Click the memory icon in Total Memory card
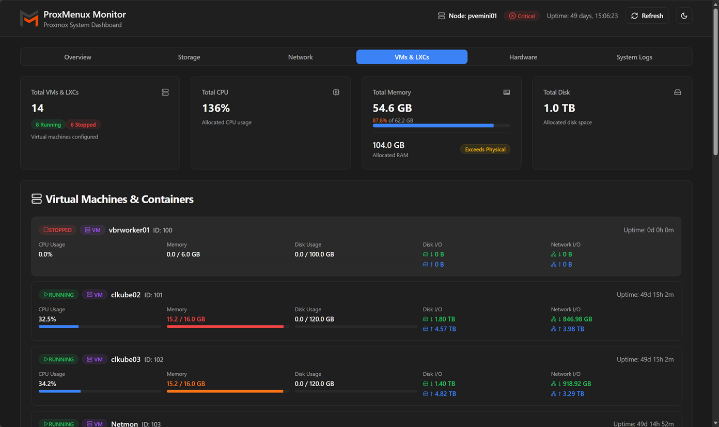 507,93
